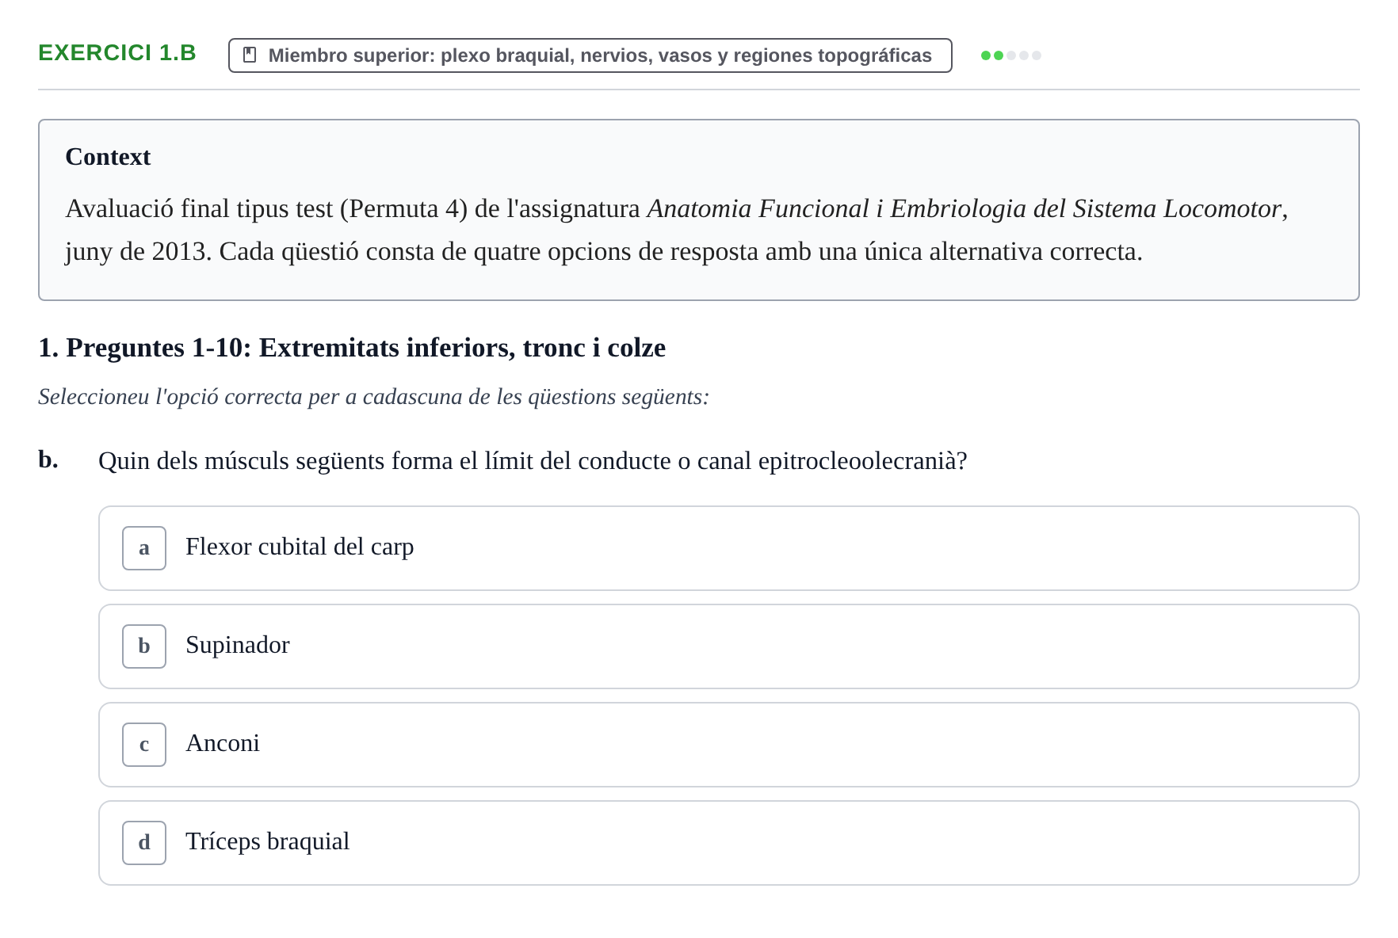Image resolution: width=1398 pixels, height=938 pixels.
Task: Click the difficulty dots indicator
Action: tap(1011, 55)
